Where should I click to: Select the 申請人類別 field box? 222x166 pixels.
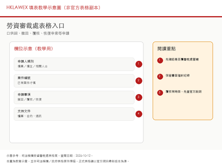74,64
